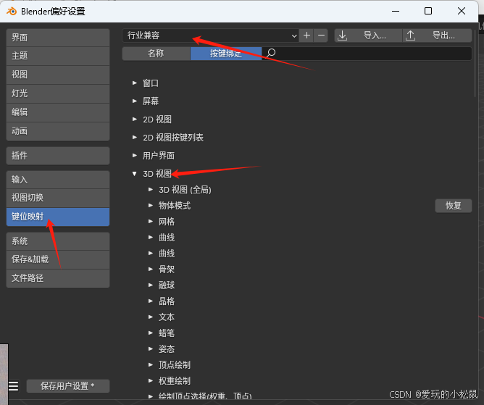Expand the 骨架 subgroup
Viewport: 484px width, 405px height.
tap(151, 270)
